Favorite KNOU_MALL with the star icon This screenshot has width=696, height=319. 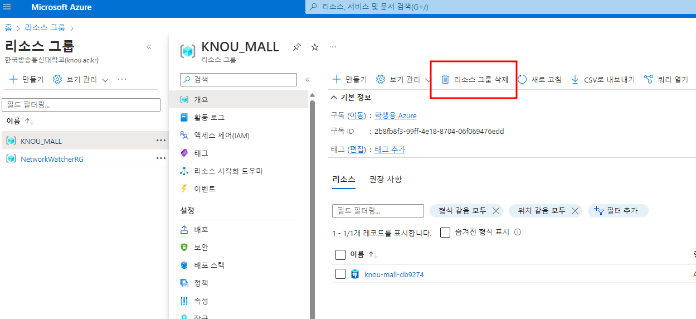(315, 47)
